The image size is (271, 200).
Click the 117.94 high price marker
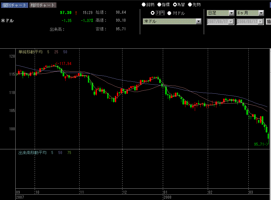tap(65, 63)
